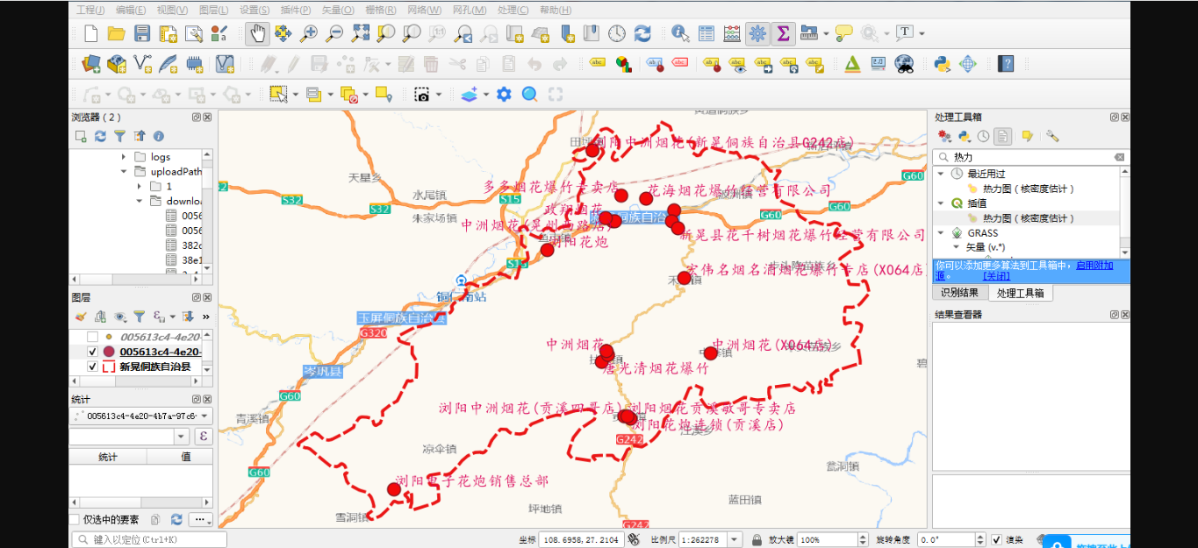Screen dimensions: 1198x548
Task: Clear the 热力 search text
Action: point(1119,157)
